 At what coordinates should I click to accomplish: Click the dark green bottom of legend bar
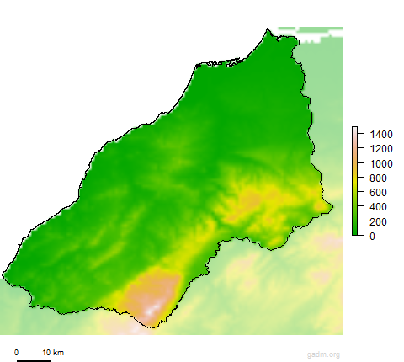354,232
